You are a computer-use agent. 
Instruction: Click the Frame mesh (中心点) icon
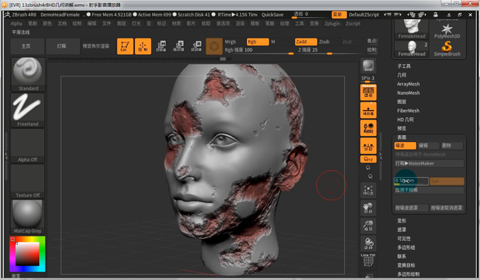coord(368,190)
